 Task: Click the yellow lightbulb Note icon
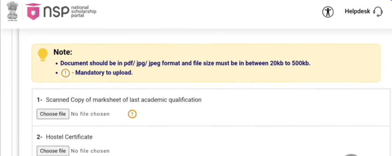pos(43,55)
